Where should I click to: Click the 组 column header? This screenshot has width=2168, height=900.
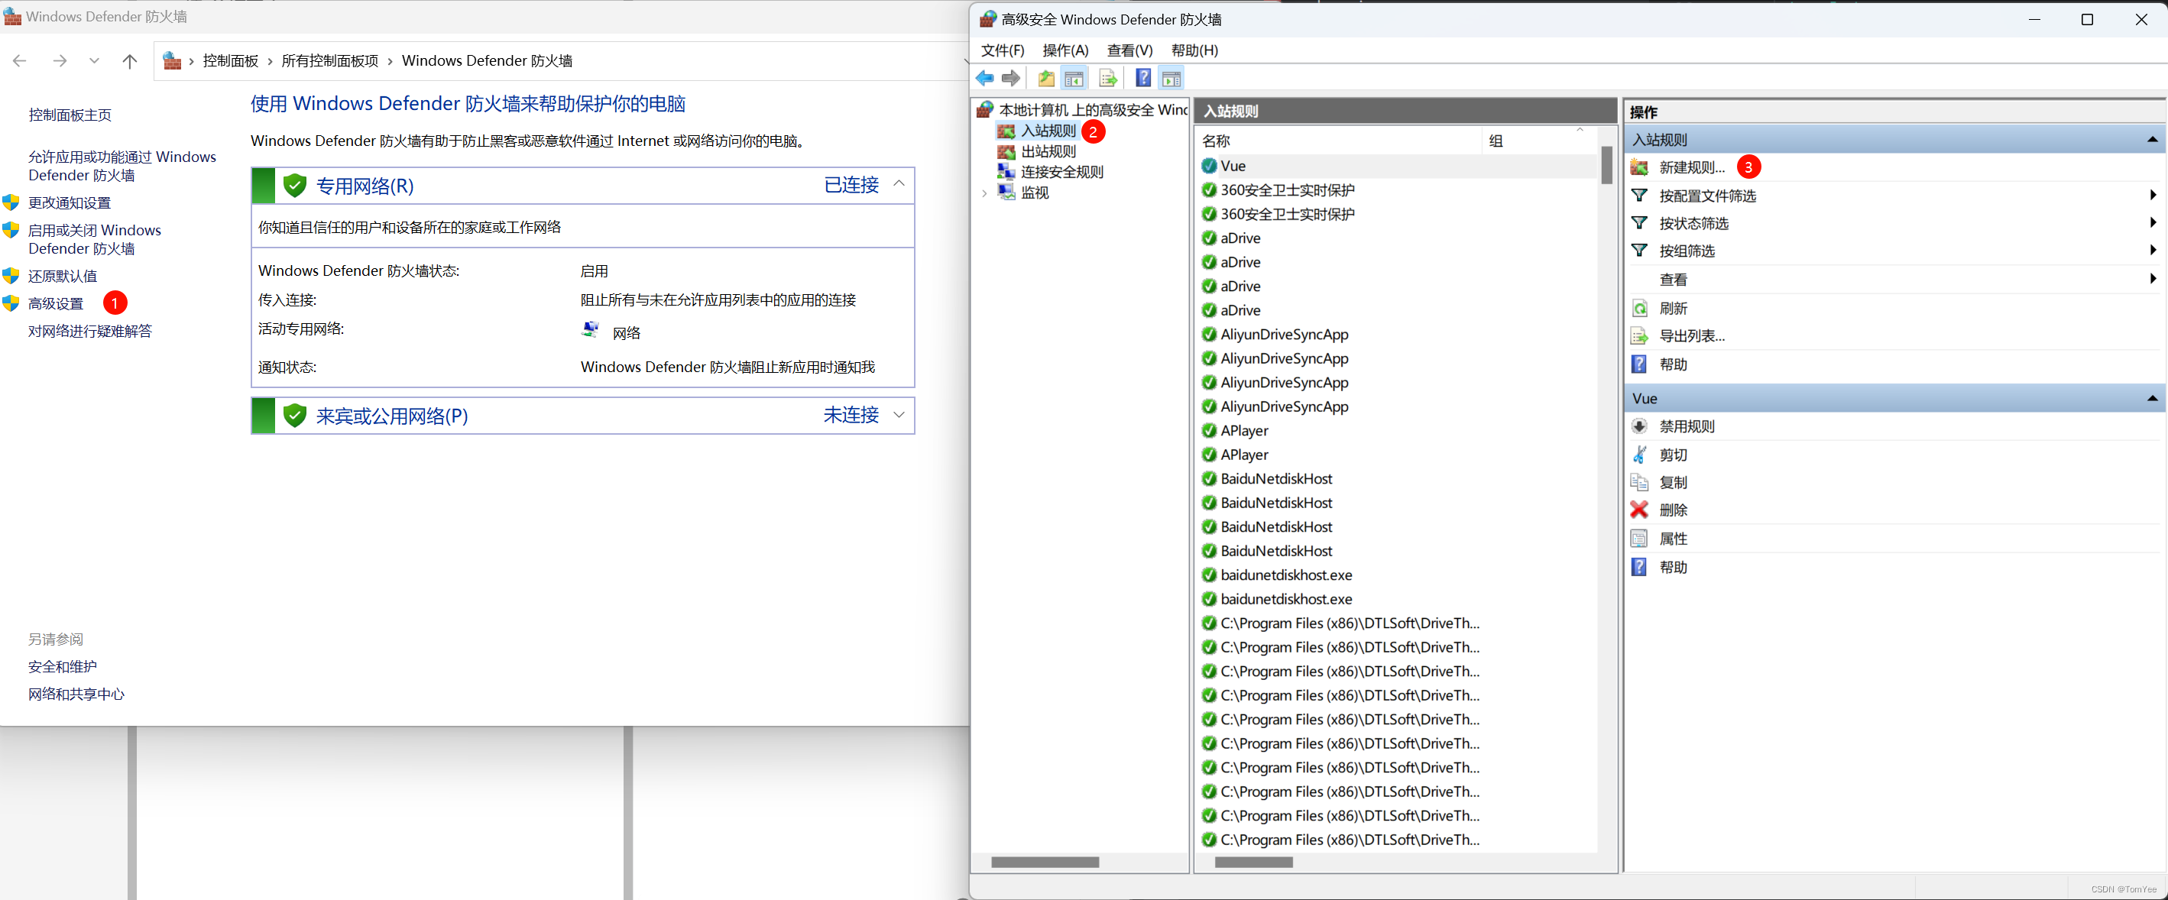point(1538,141)
